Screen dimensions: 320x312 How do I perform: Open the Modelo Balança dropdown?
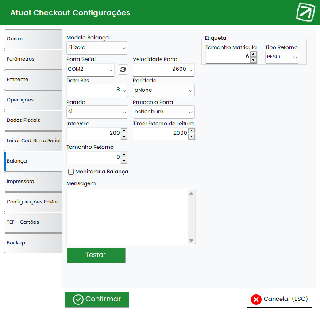97,48
